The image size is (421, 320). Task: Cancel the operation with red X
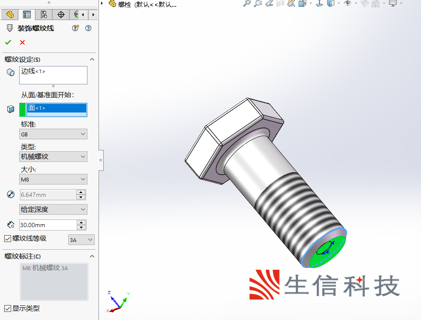22,42
